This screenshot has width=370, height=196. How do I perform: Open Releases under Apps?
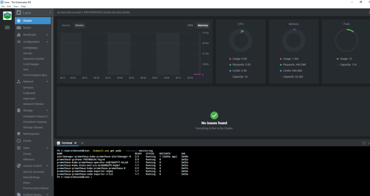point(29,159)
